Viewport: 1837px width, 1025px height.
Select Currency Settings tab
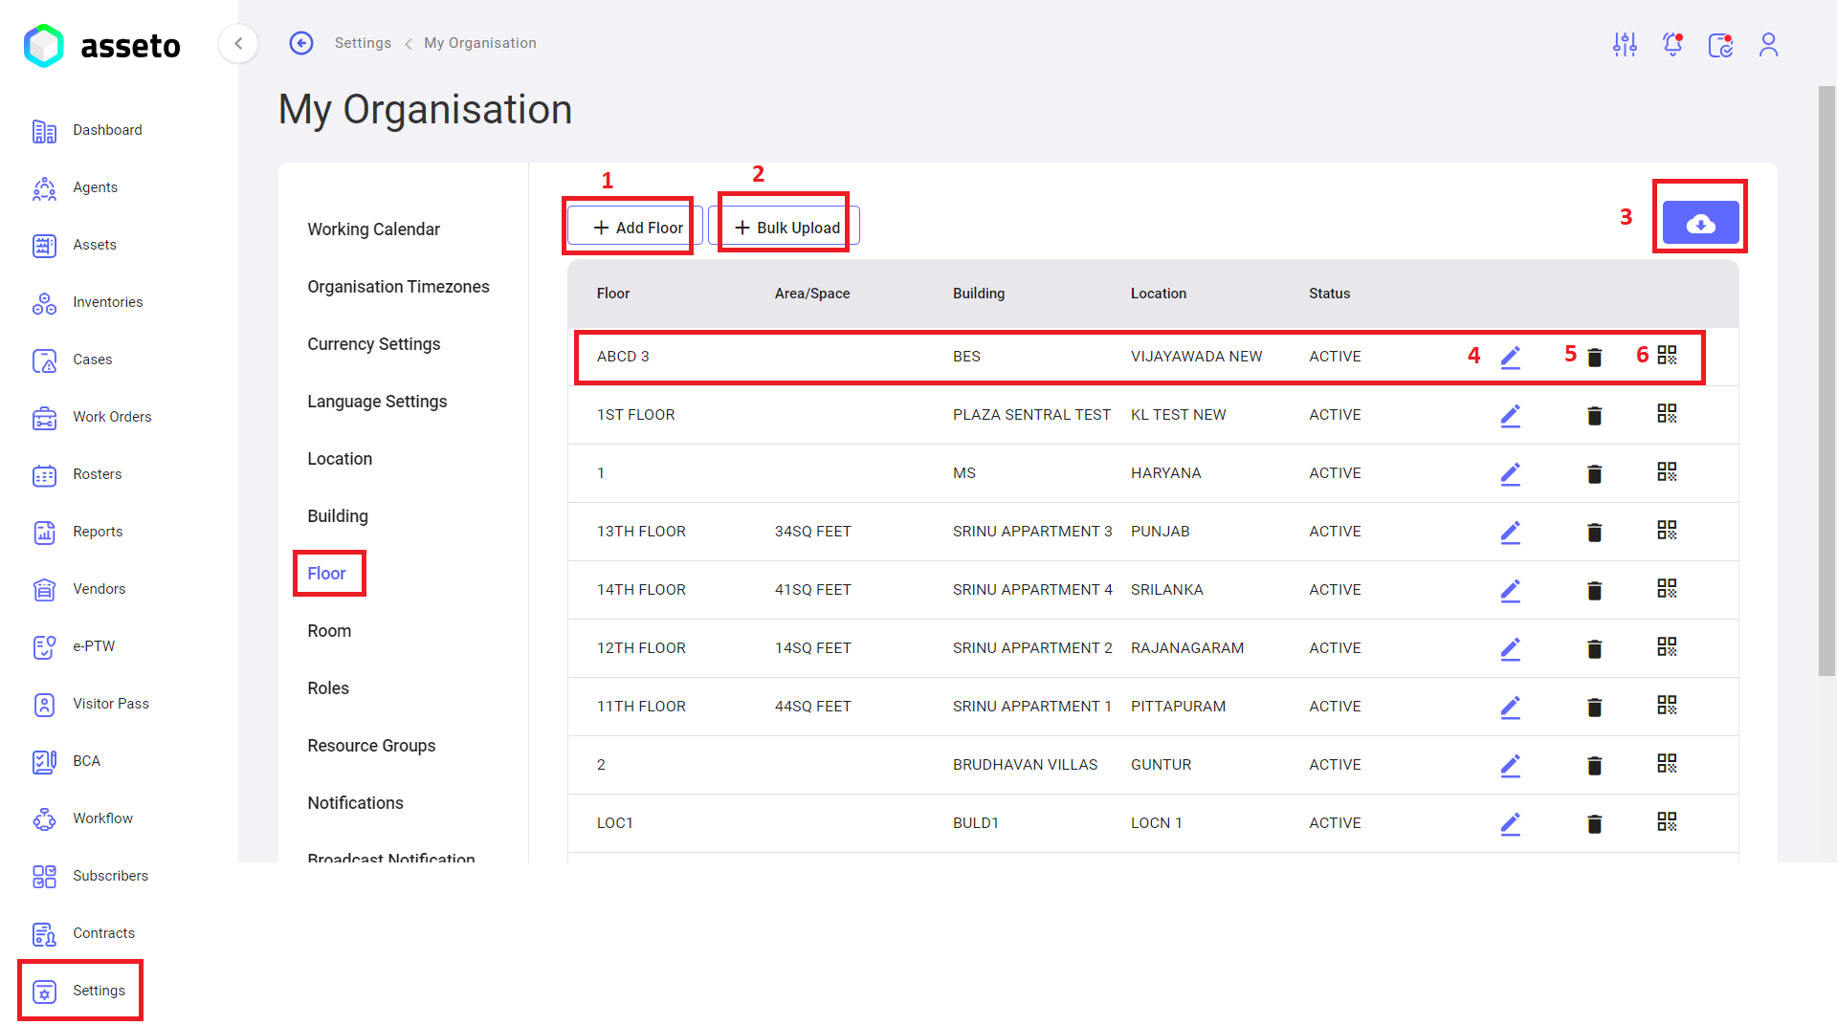(373, 344)
